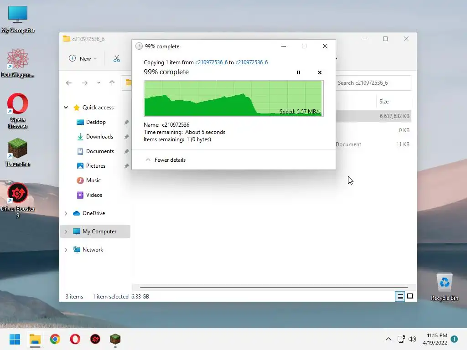This screenshot has width=467, height=350.
Task: Open the Recycle Bin on desktop
Action: click(x=444, y=287)
